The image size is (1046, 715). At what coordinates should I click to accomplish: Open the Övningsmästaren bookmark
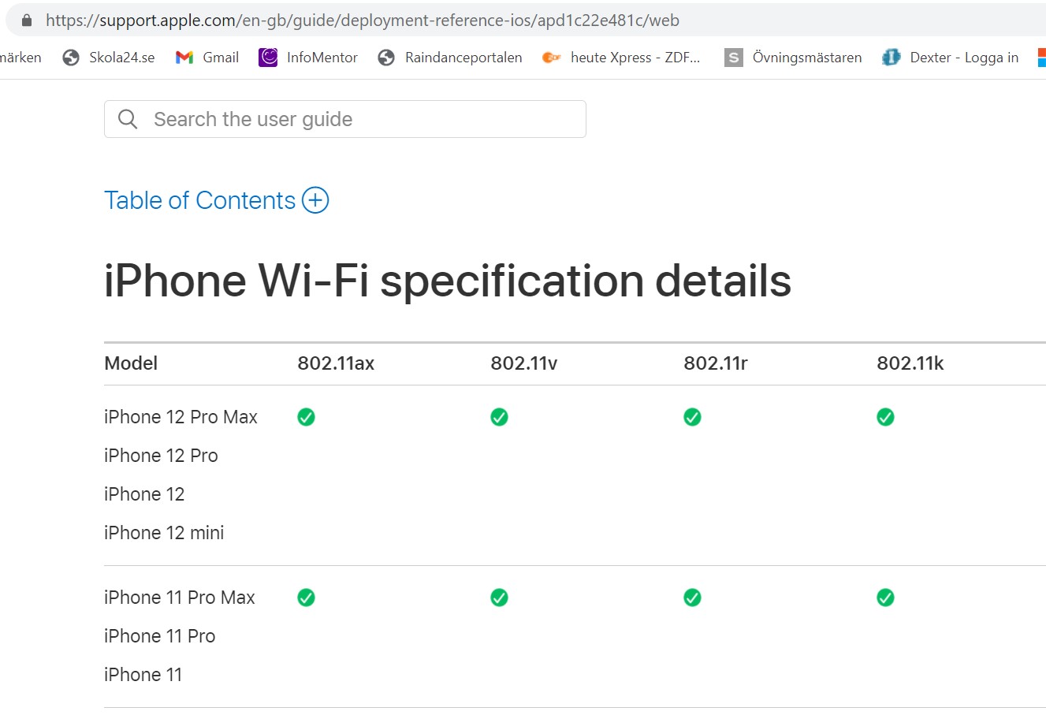pyautogui.click(x=793, y=58)
